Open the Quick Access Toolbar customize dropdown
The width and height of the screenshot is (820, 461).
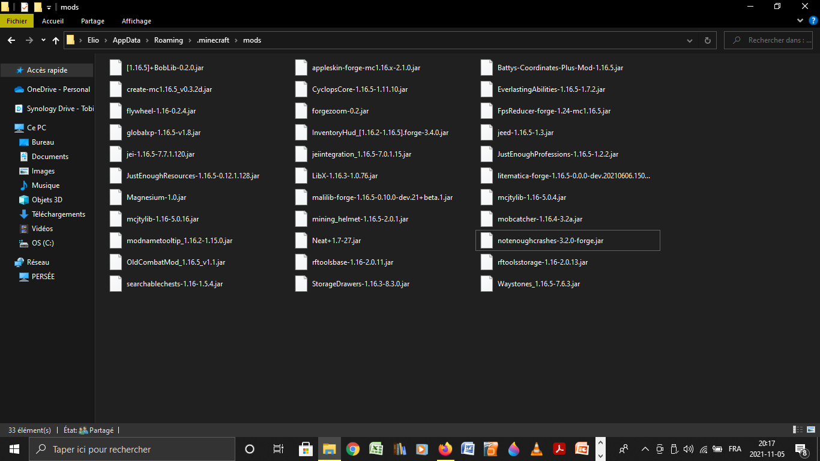pyautogui.click(x=49, y=7)
